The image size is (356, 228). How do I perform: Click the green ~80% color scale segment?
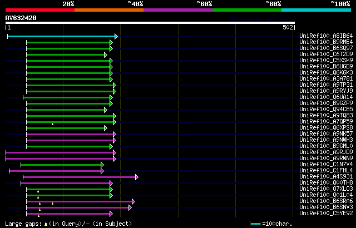(x=247, y=10)
